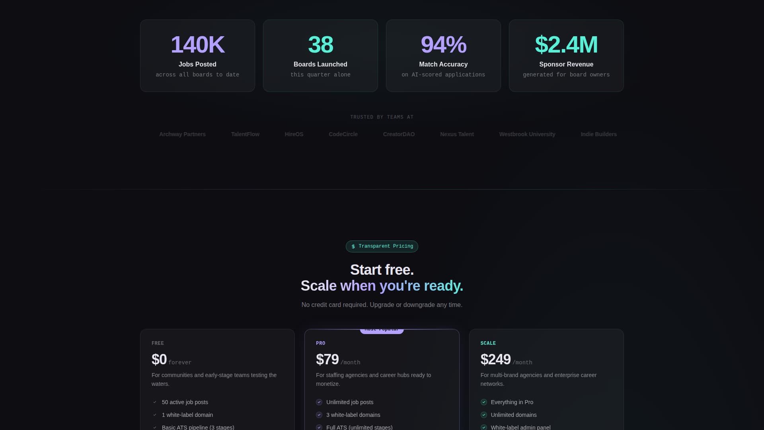This screenshot has height=430, width=764.
Task: Select the 38 Boards Launched stat card
Action: (320, 56)
